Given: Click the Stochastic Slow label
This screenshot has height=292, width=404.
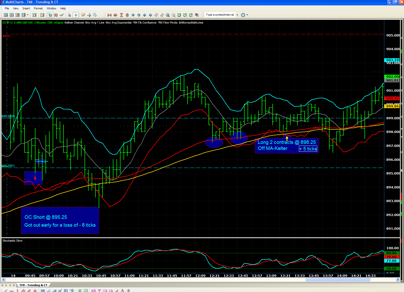Looking at the screenshot, I should (12, 241).
